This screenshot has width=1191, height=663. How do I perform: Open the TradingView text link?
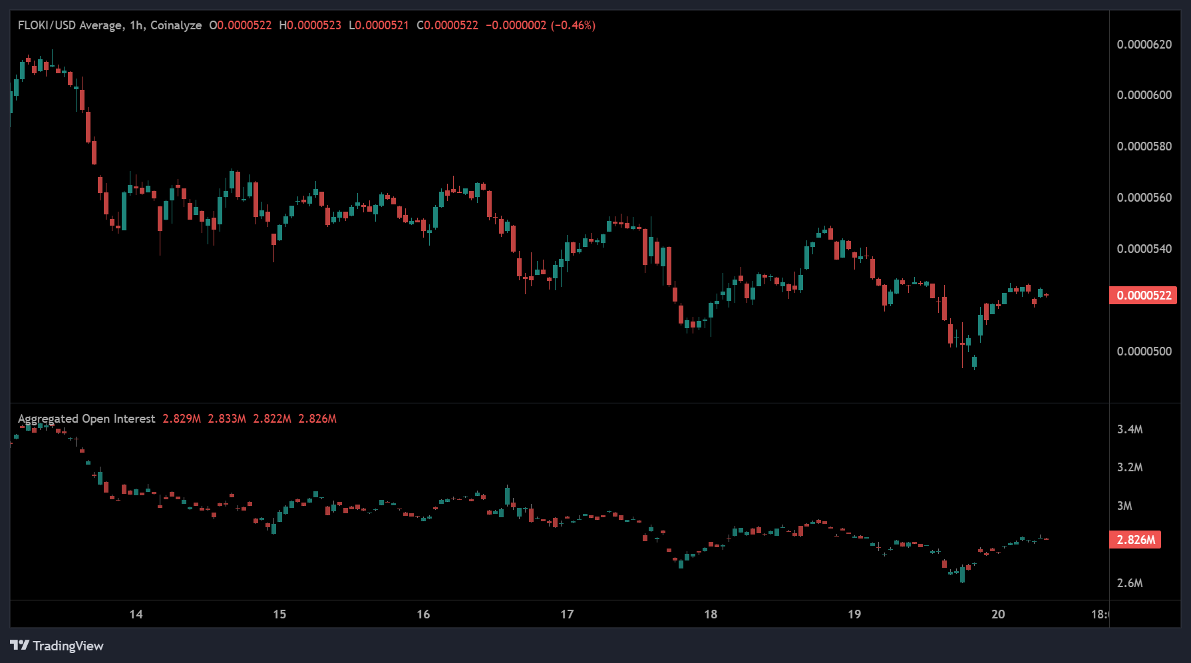pyautogui.click(x=68, y=646)
